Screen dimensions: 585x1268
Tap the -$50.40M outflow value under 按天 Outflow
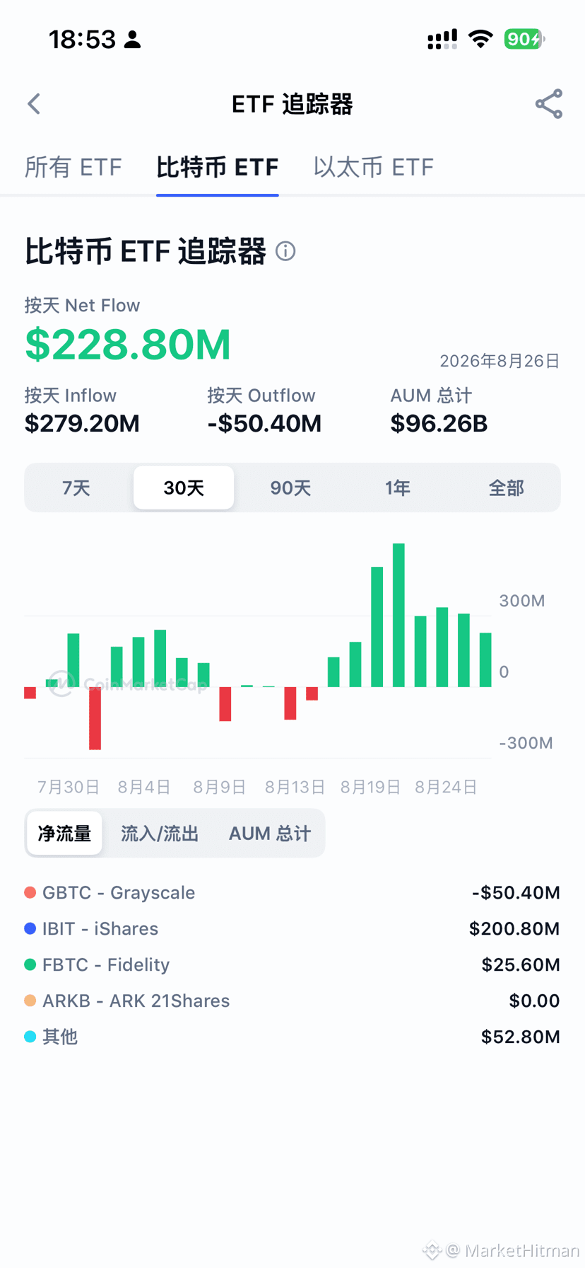(x=264, y=423)
